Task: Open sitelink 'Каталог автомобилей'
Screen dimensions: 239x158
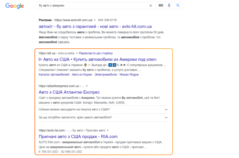Action: pyautogui.click(x=54, y=74)
